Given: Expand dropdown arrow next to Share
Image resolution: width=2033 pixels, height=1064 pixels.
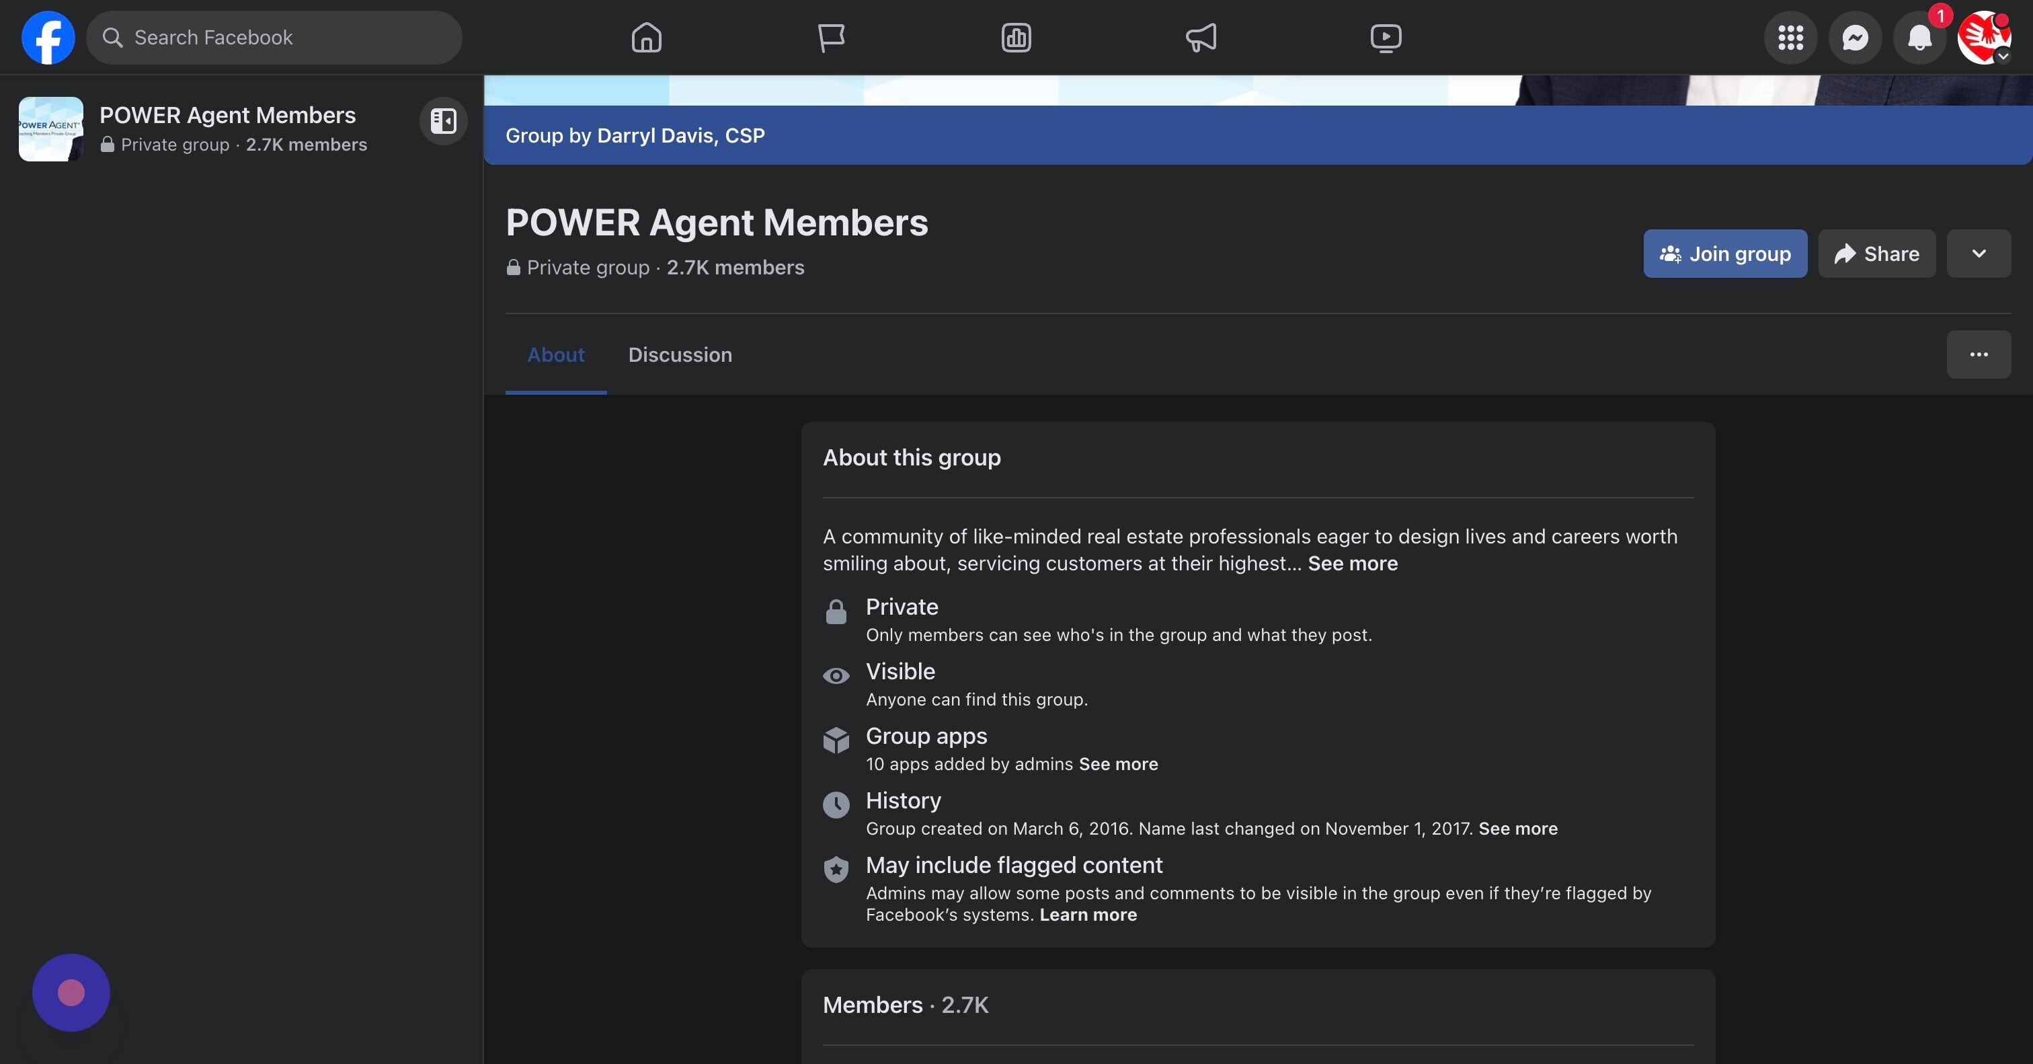Looking at the screenshot, I should [x=1979, y=254].
